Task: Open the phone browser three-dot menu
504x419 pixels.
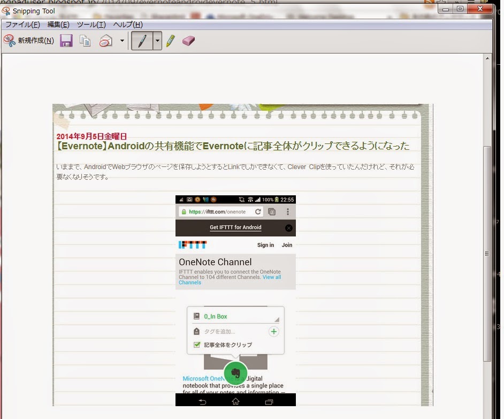Action: coord(288,211)
